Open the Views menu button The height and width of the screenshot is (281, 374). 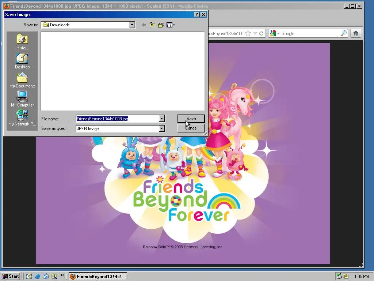171,25
